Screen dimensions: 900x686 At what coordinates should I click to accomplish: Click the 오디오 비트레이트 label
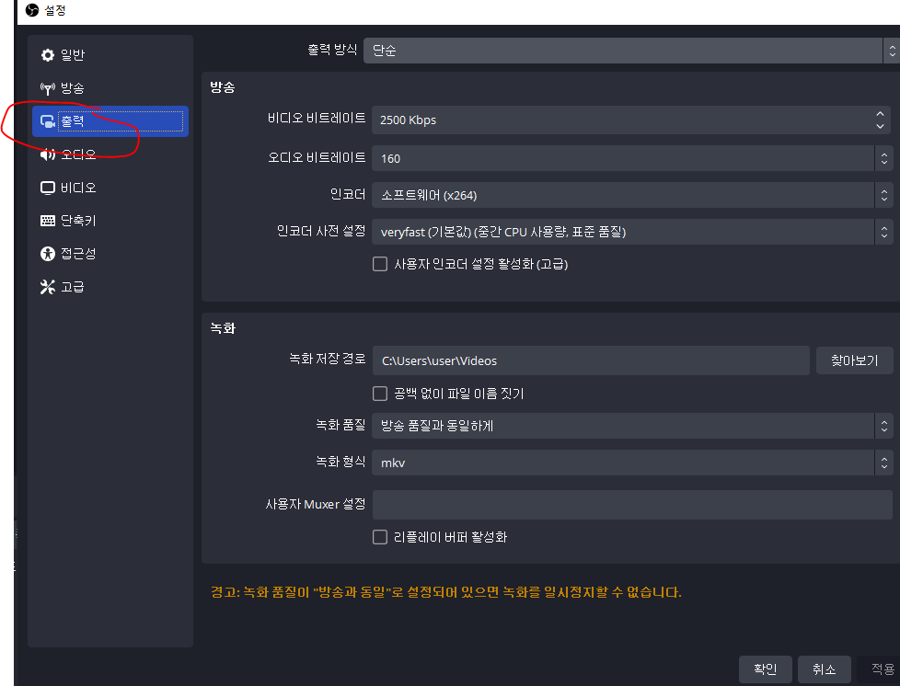pyautogui.click(x=317, y=158)
